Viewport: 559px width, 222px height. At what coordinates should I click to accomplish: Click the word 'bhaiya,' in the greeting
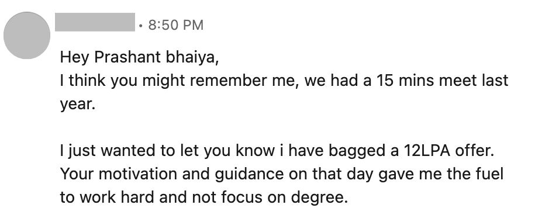192,58
